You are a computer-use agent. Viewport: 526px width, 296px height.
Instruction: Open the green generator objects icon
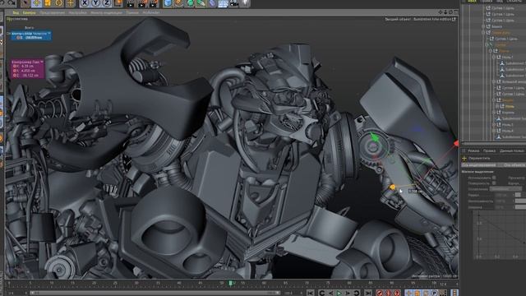190,3
